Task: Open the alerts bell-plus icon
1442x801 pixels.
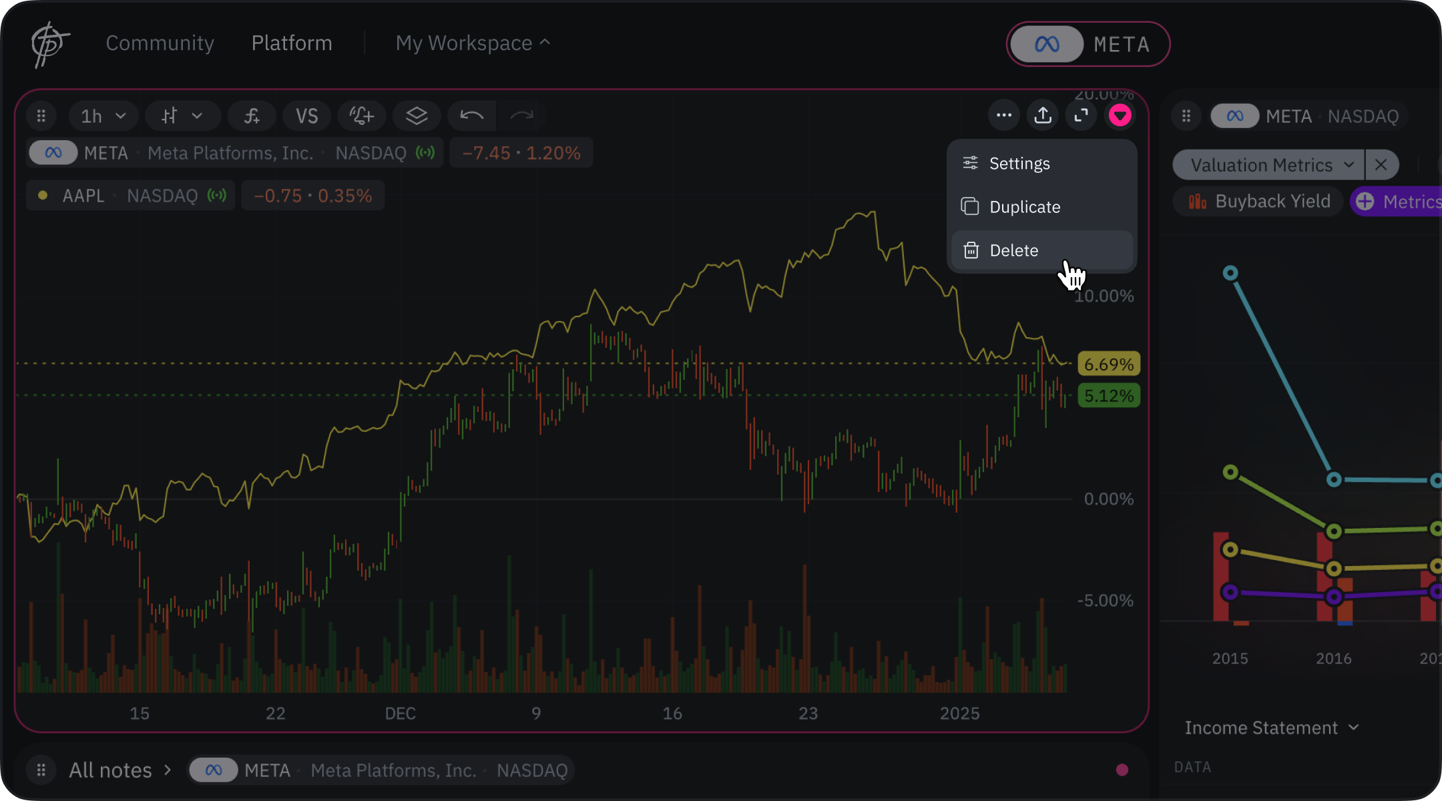Action: point(361,116)
